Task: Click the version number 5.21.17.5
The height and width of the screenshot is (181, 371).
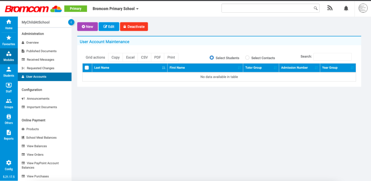Action: point(9,177)
